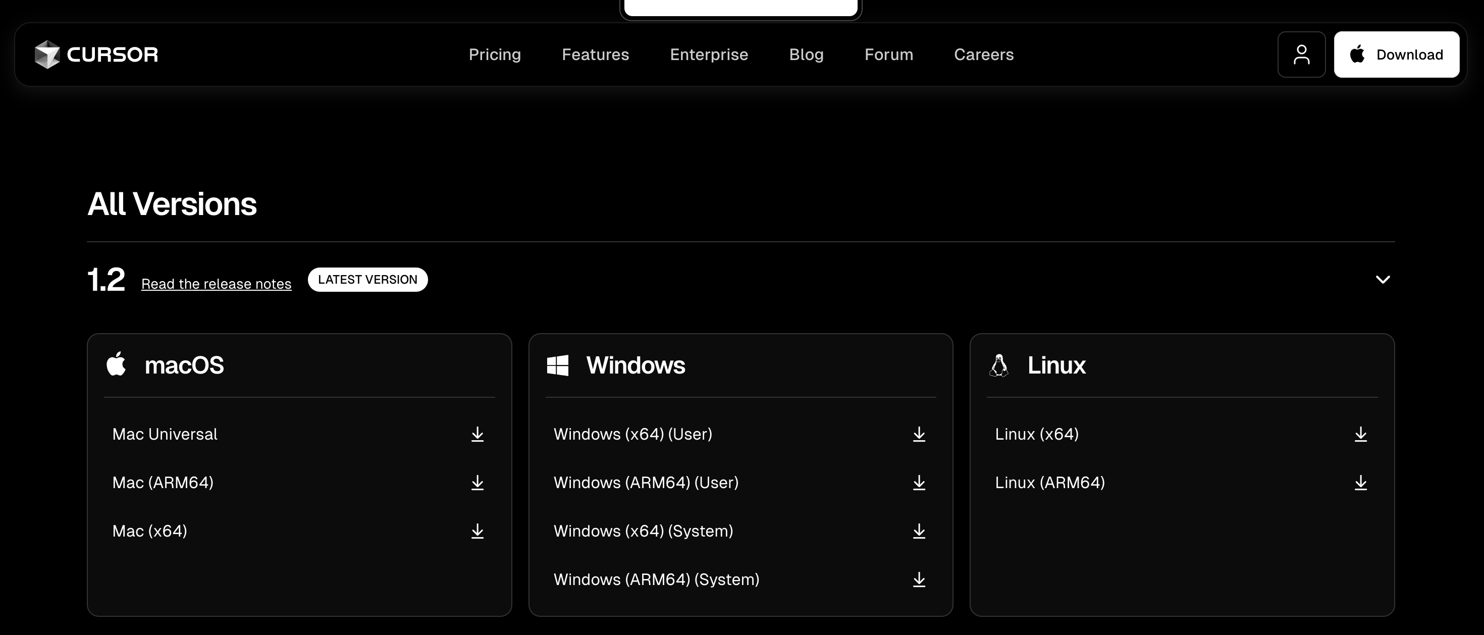1484x635 pixels.
Task: Read the release notes link for 1.2
Action: [216, 284]
